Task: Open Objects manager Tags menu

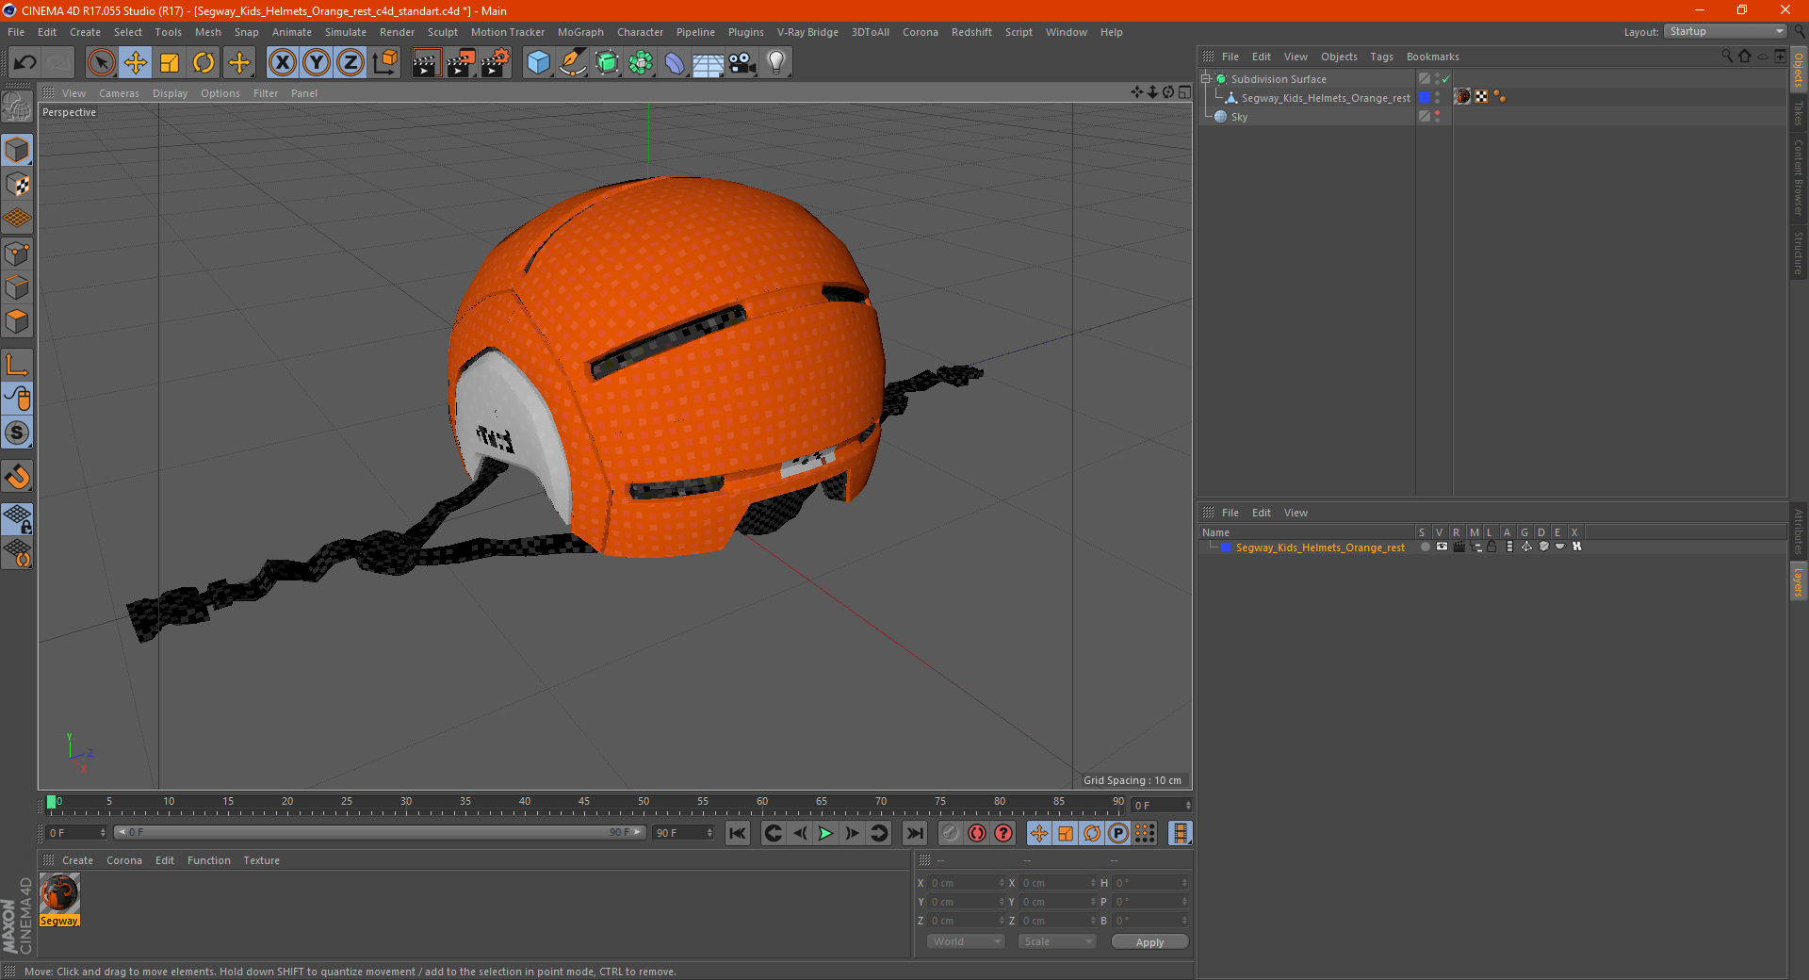Action: point(1381,57)
